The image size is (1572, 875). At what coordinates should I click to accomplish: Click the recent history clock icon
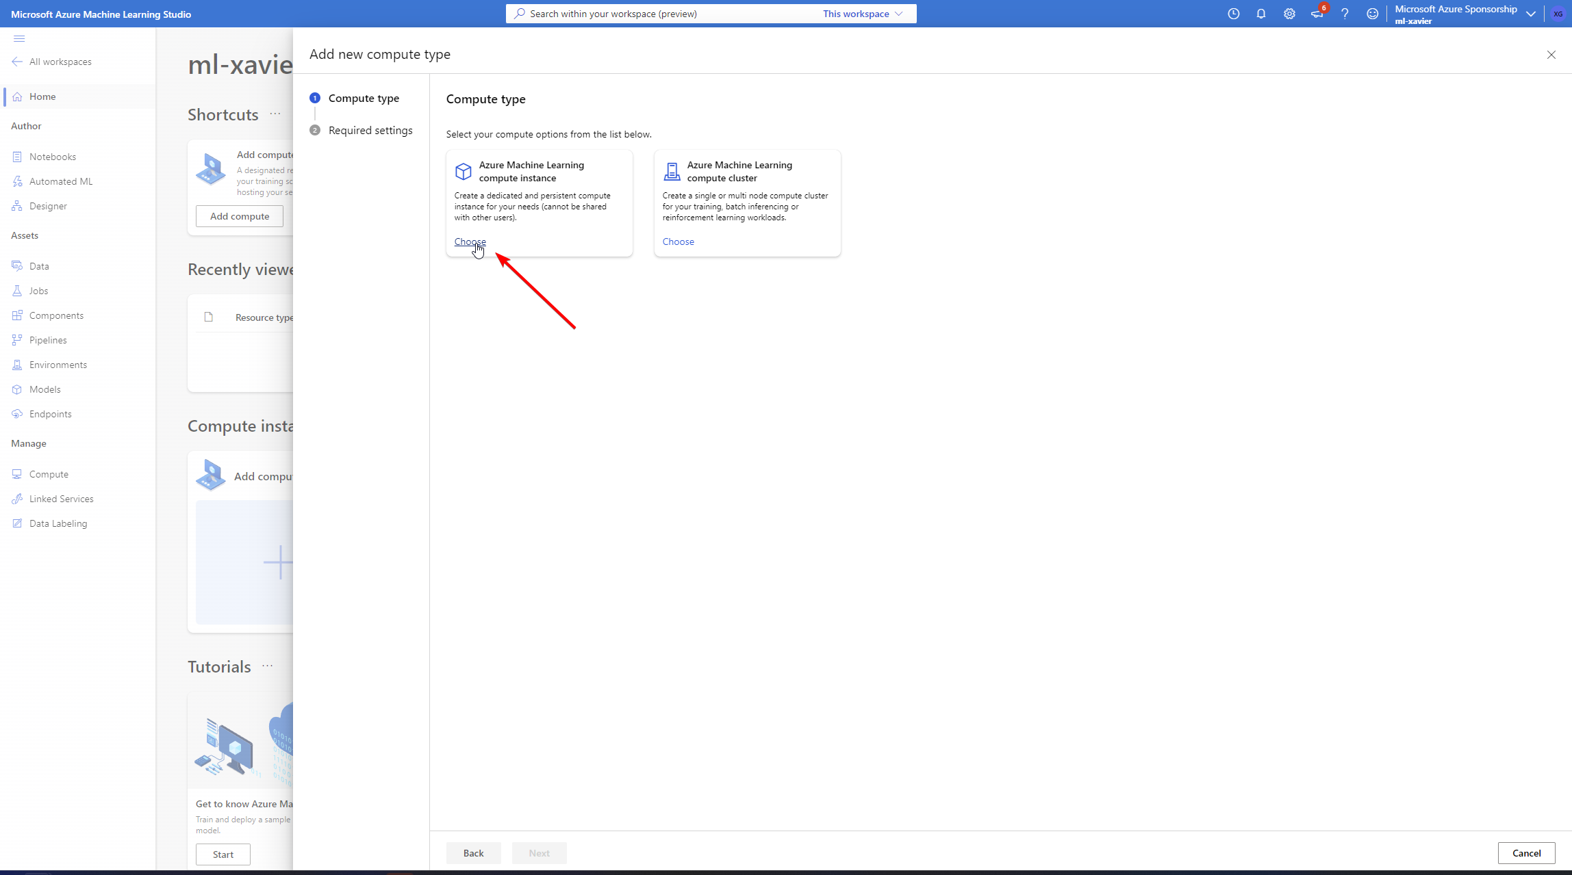point(1233,14)
